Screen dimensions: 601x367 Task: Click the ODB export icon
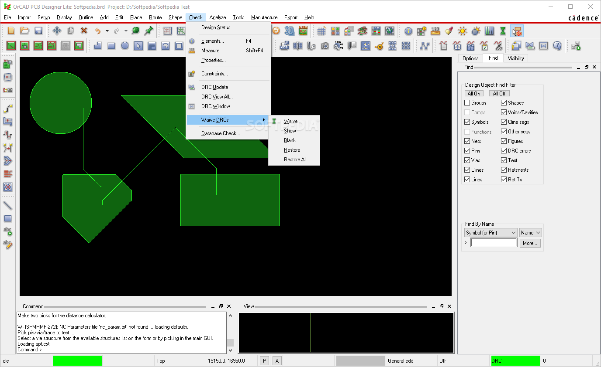284,45
